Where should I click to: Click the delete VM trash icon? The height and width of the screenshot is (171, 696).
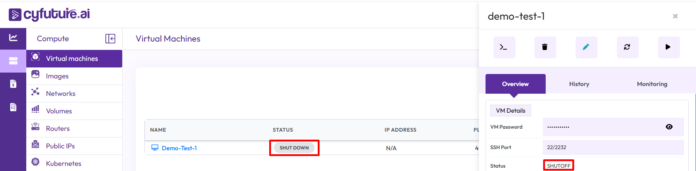point(545,47)
